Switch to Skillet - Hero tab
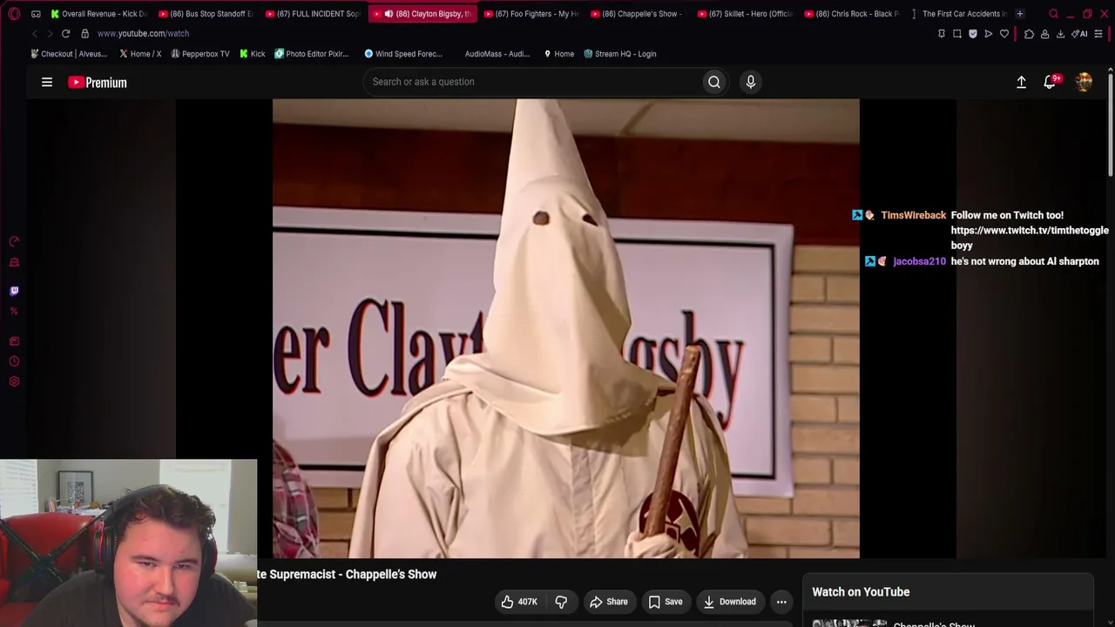Image resolution: width=1115 pixels, height=627 pixels. coord(746,14)
